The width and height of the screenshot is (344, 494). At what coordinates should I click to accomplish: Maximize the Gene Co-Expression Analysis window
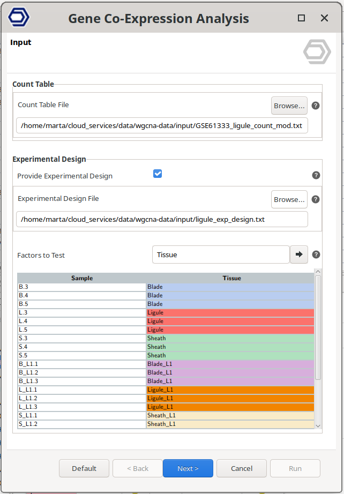pyautogui.click(x=301, y=18)
